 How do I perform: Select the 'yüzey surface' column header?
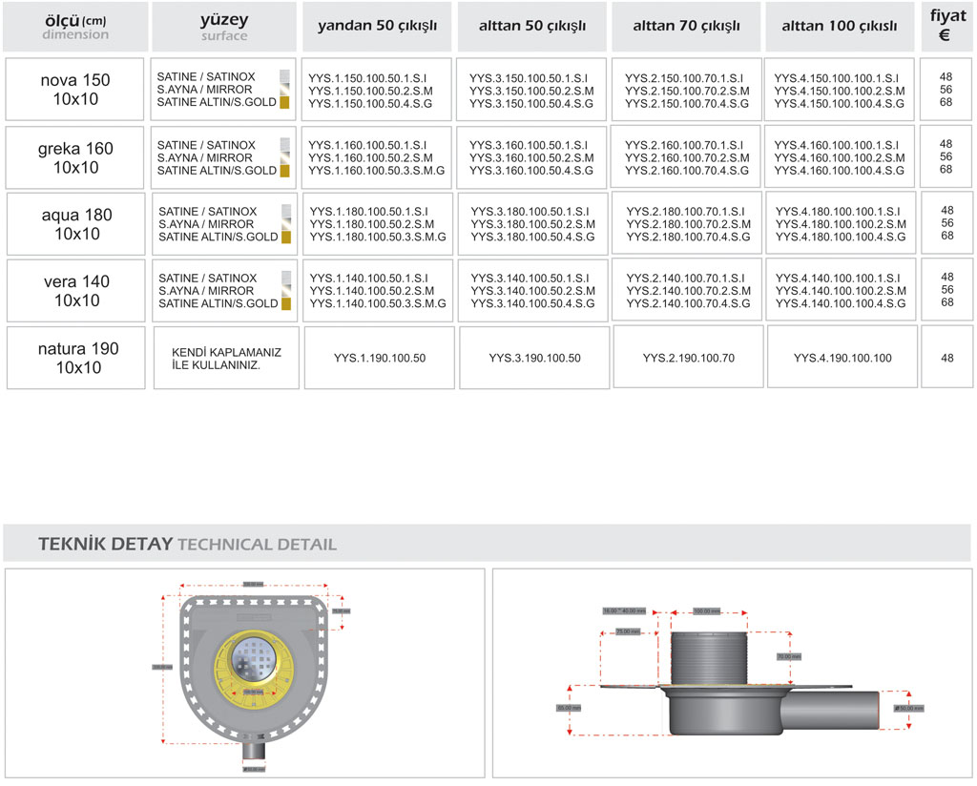click(224, 27)
